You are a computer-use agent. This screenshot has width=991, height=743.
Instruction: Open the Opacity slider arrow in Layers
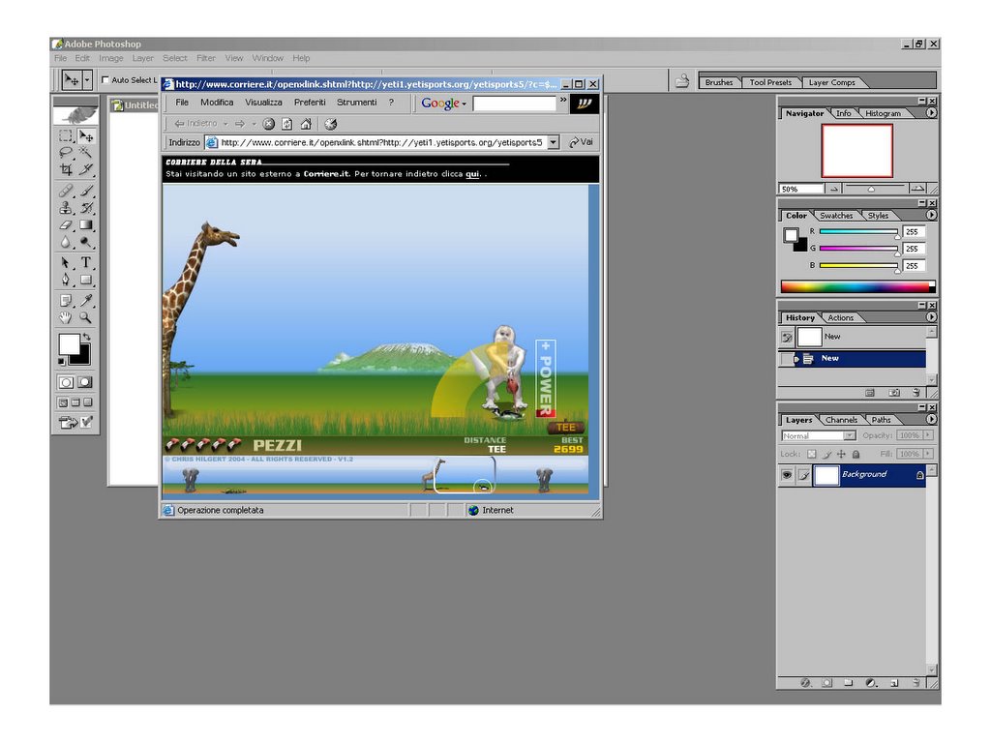928,435
